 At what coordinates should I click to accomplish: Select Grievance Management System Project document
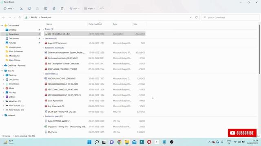pyautogui.click(x=95, y=52)
